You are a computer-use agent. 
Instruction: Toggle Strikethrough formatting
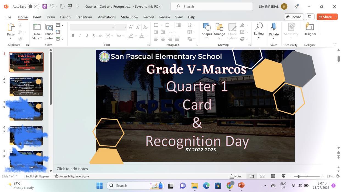point(100,36)
